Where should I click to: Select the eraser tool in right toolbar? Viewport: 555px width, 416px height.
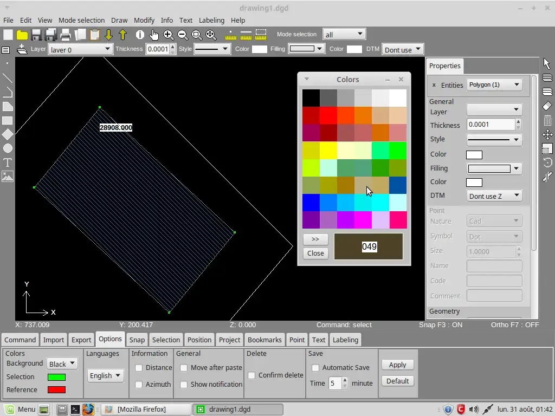[547, 106]
